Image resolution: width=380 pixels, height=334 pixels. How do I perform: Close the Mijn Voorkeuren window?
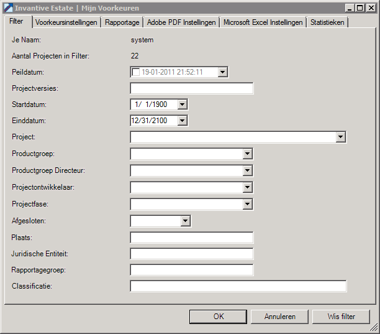click(371, 8)
